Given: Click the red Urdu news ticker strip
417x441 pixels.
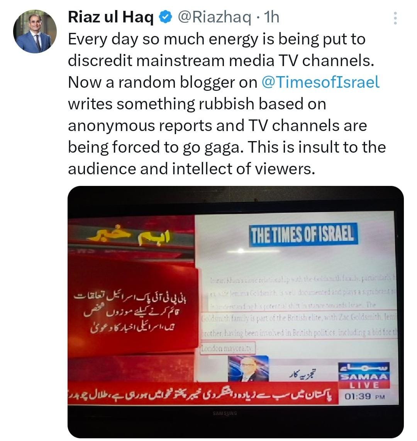Looking at the screenshot, I should pos(203,393).
